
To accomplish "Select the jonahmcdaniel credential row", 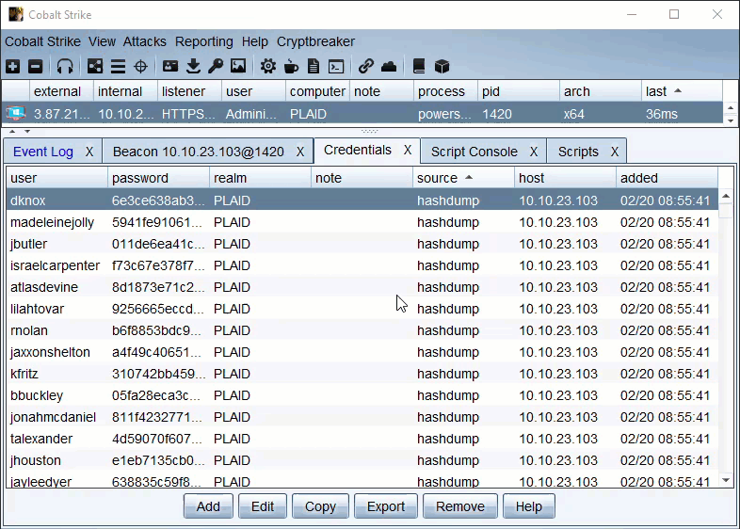I will 362,417.
